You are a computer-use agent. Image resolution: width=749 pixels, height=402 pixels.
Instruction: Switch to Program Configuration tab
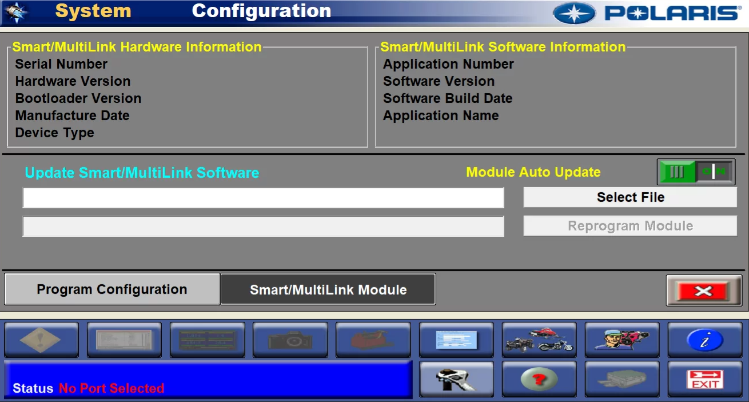click(x=112, y=289)
